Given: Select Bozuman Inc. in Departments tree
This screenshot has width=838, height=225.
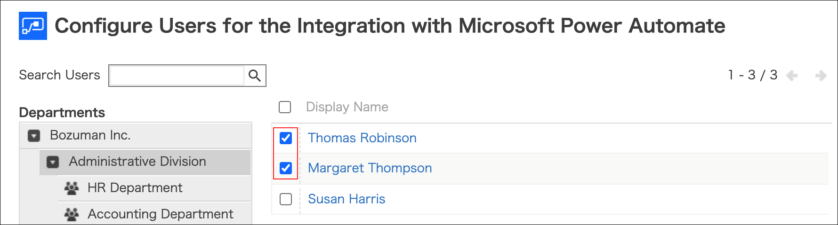Looking at the screenshot, I should click(90, 135).
